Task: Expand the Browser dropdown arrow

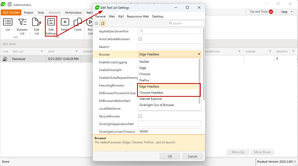Action: click(x=199, y=54)
